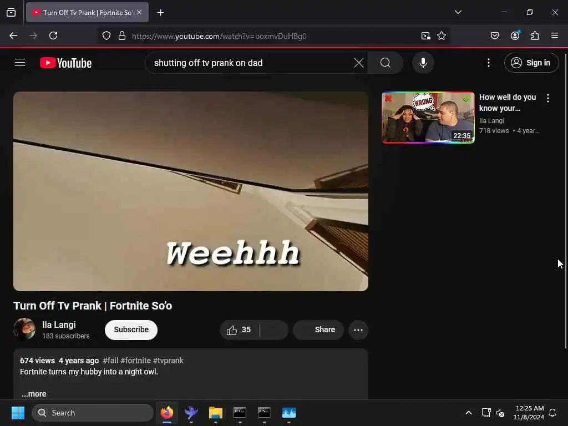
Task: Open the notification bell in taskbar
Action: coord(552,413)
